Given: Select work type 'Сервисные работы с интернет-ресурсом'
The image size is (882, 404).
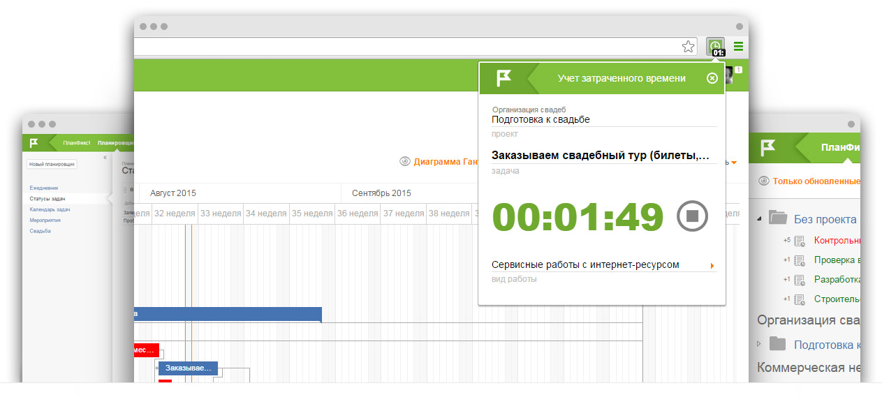Looking at the screenshot, I should click(x=585, y=265).
